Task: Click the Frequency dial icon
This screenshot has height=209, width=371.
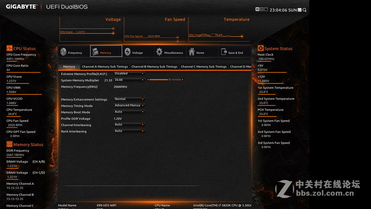Action: (x=64, y=52)
